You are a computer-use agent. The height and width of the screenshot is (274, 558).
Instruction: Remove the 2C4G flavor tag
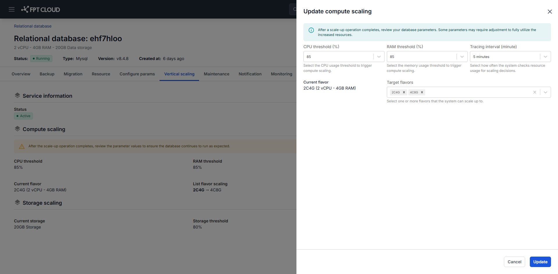[404, 92]
